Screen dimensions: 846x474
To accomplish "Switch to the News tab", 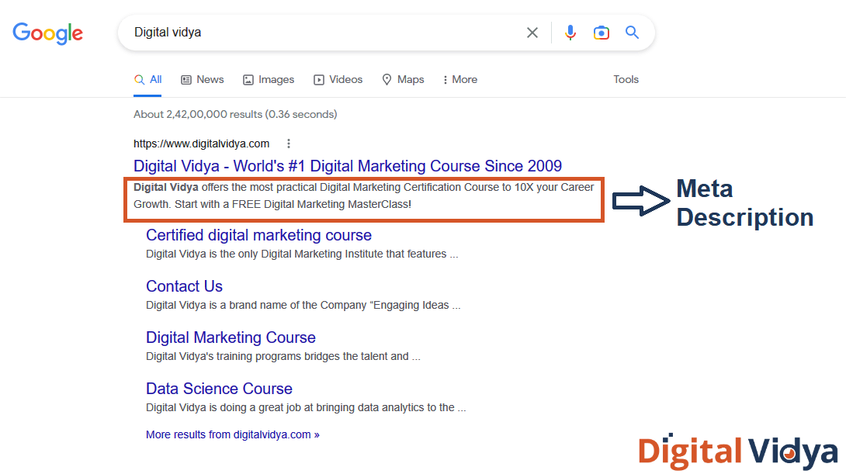I will point(203,80).
